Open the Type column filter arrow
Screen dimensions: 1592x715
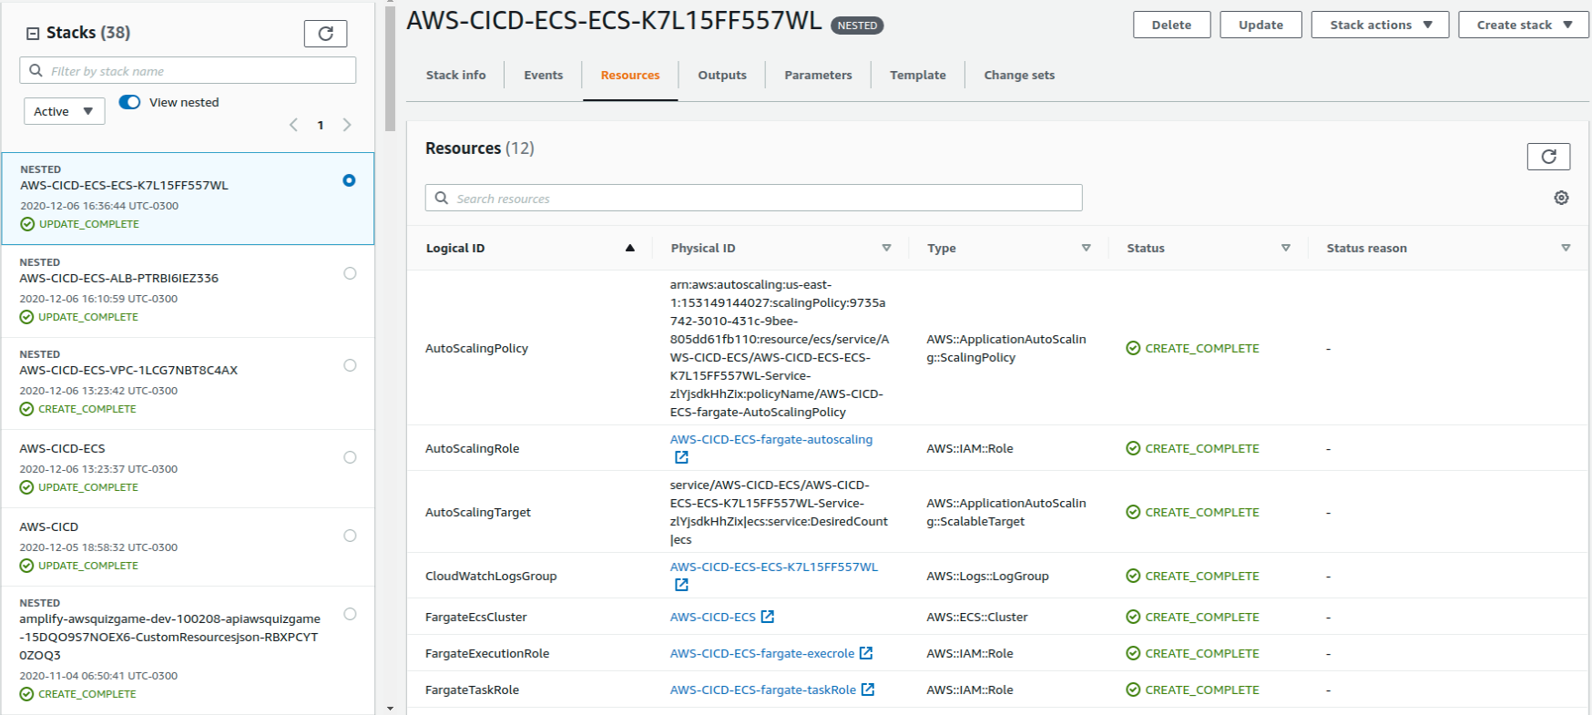(x=1086, y=248)
